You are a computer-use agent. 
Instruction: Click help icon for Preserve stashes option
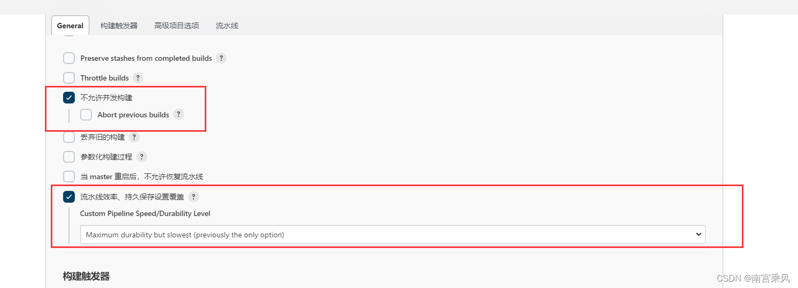(221, 58)
